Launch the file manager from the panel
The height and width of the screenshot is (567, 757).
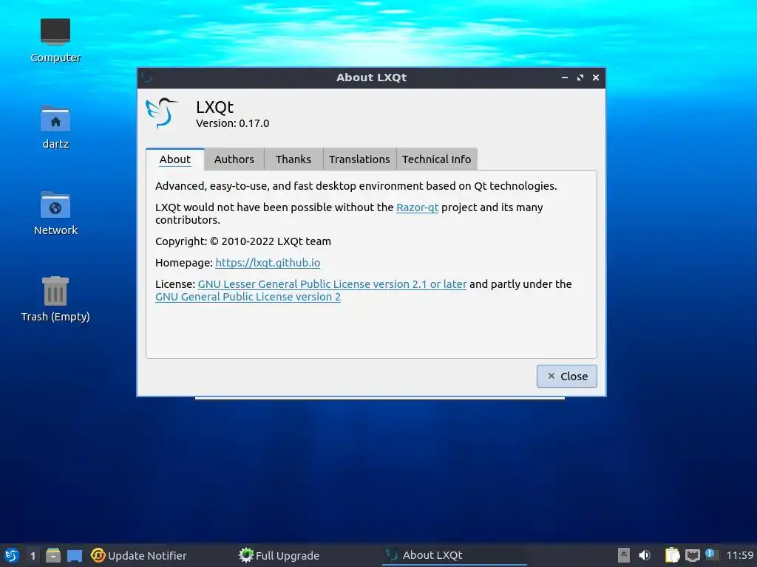click(x=53, y=555)
